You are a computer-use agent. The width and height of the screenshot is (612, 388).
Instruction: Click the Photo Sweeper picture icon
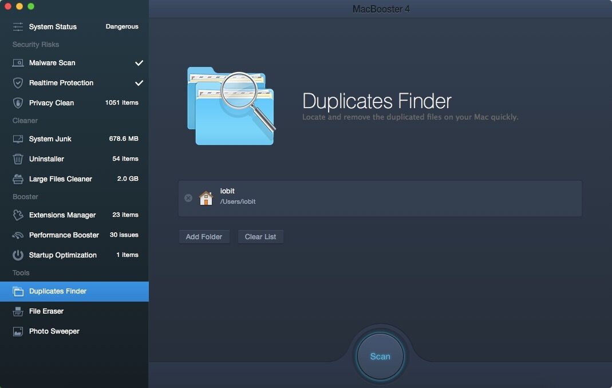[18, 331]
